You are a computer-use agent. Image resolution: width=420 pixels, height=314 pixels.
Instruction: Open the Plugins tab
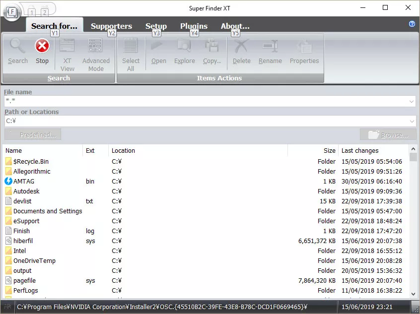point(194,26)
